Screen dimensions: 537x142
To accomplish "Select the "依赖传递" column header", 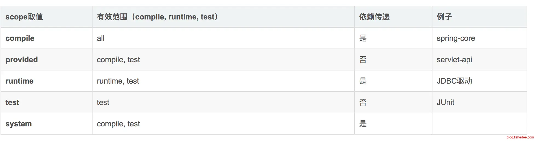I will coord(374,17).
